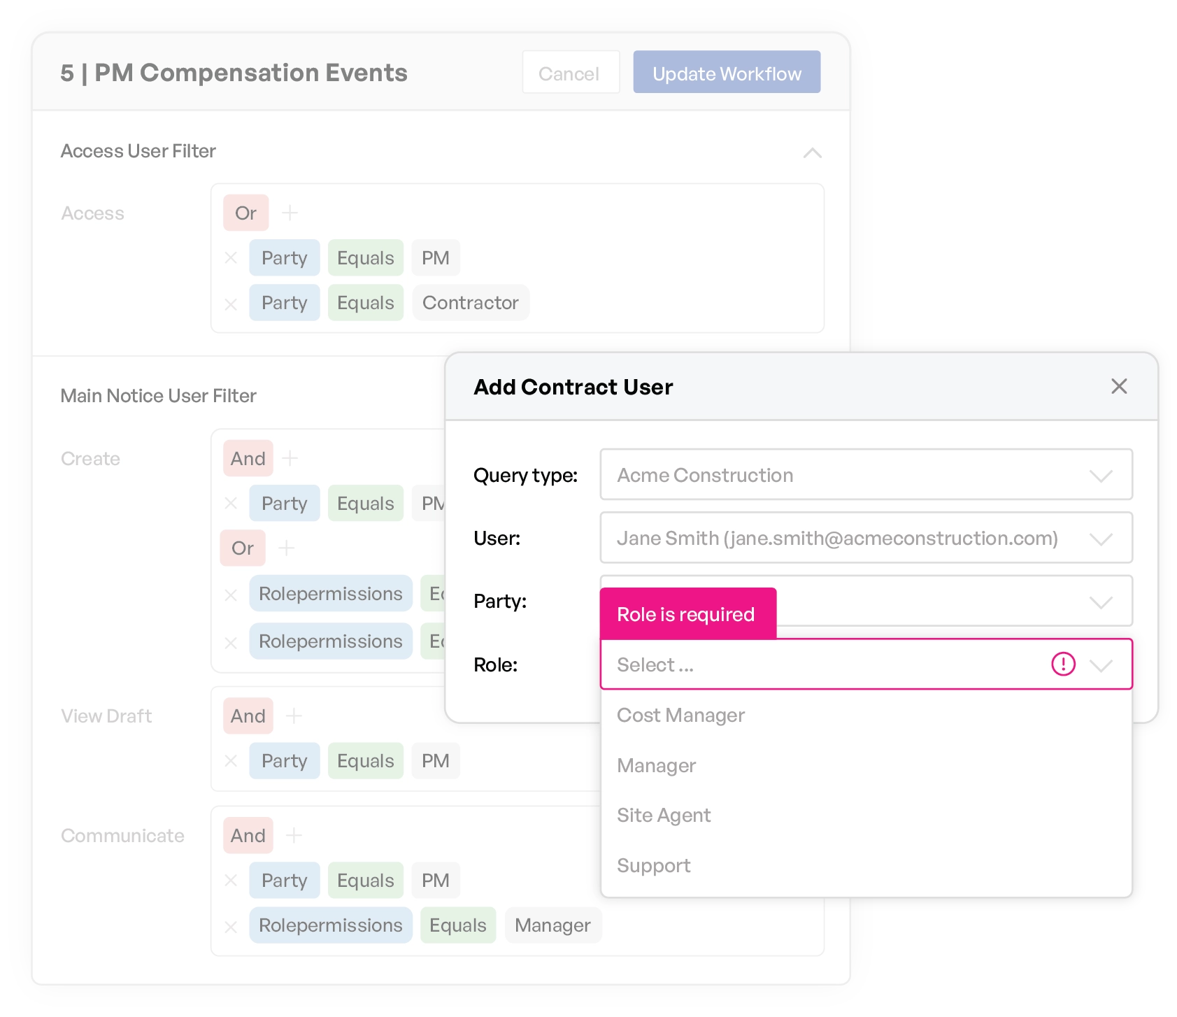Screen dimensions: 1177x1017
Task: Click the Update Workflow button
Action: pyautogui.click(x=727, y=73)
